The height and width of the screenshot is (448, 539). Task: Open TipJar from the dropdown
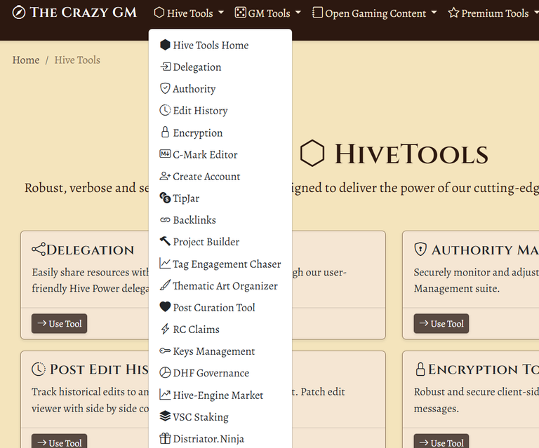tap(220, 198)
